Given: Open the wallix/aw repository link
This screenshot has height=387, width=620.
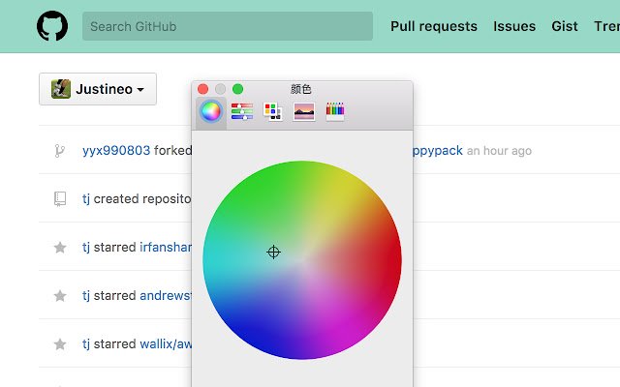Looking at the screenshot, I should [x=166, y=344].
